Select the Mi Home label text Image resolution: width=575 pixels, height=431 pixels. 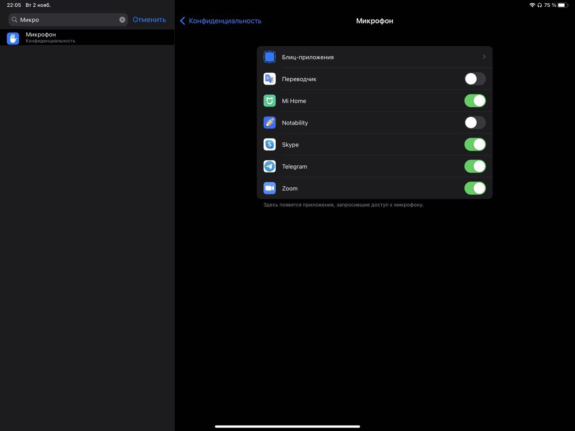(294, 101)
